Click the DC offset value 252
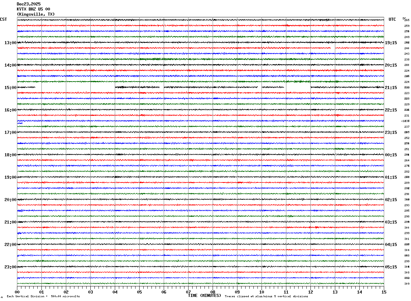Screen dimensions: 411x301 (x=407, y=138)
